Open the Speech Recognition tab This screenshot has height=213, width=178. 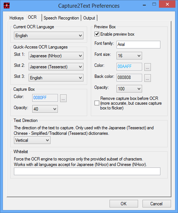click(61, 18)
